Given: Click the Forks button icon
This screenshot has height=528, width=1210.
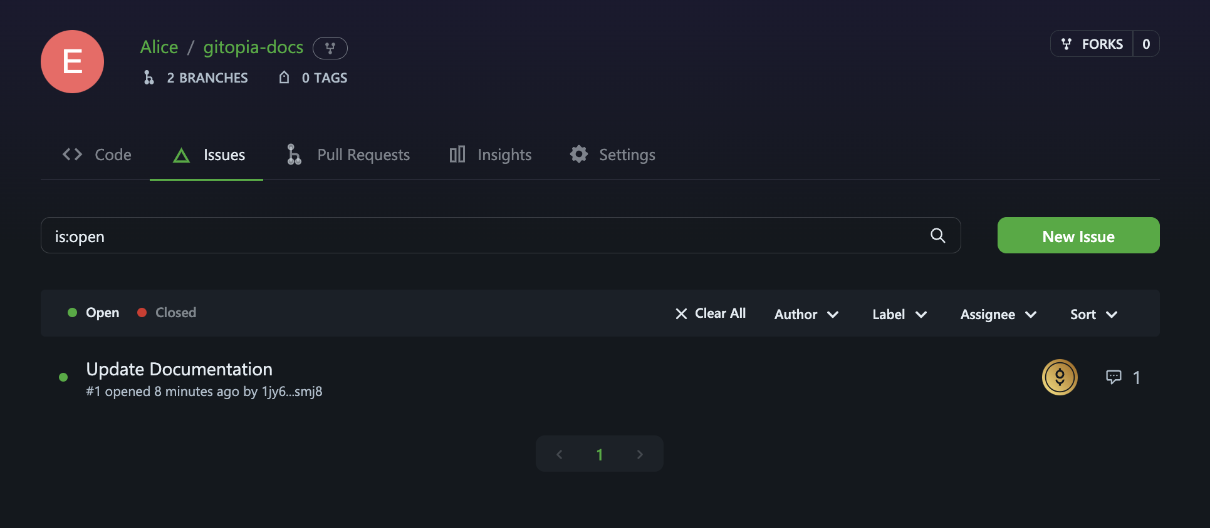Looking at the screenshot, I should coord(1067,44).
